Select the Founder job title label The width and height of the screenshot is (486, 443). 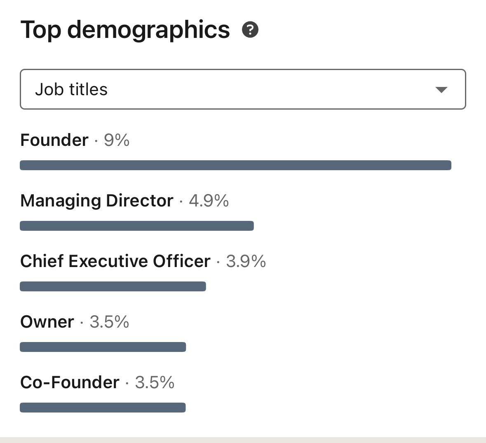point(54,140)
